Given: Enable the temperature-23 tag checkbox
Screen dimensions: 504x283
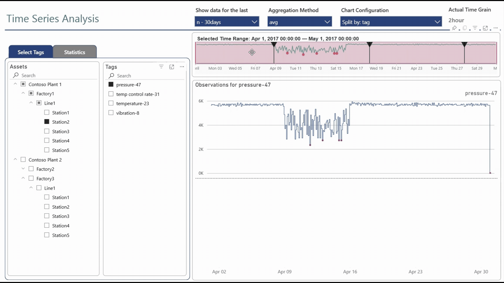Looking at the screenshot, I should pos(111,103).
